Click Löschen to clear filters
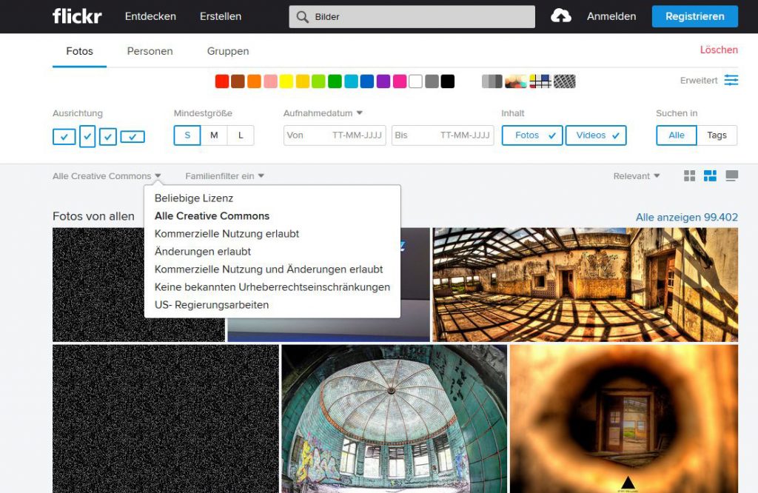Viewport: 758px width, 493px height. [719, 50]
